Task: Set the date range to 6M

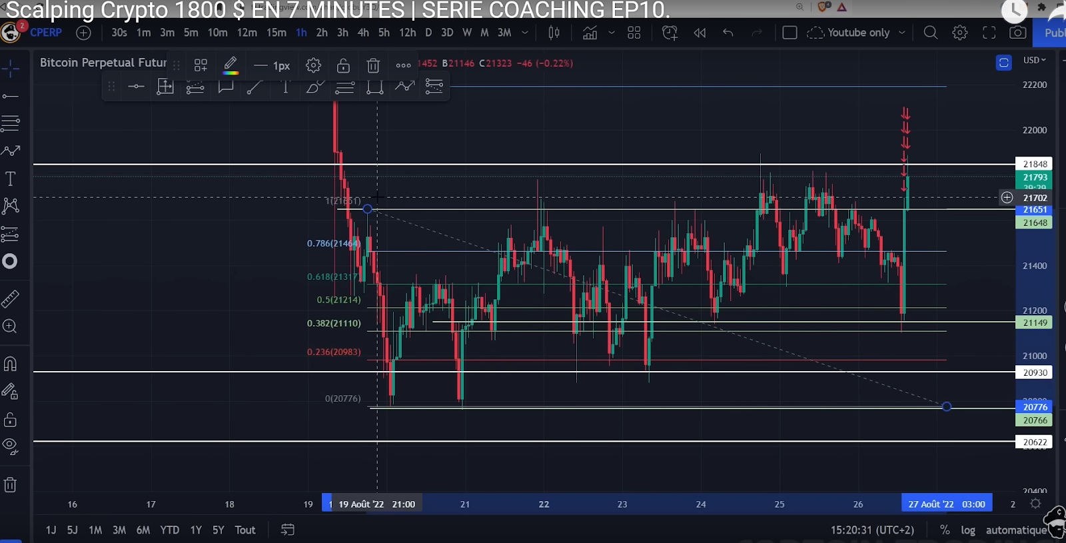Action: pos(143,530)
